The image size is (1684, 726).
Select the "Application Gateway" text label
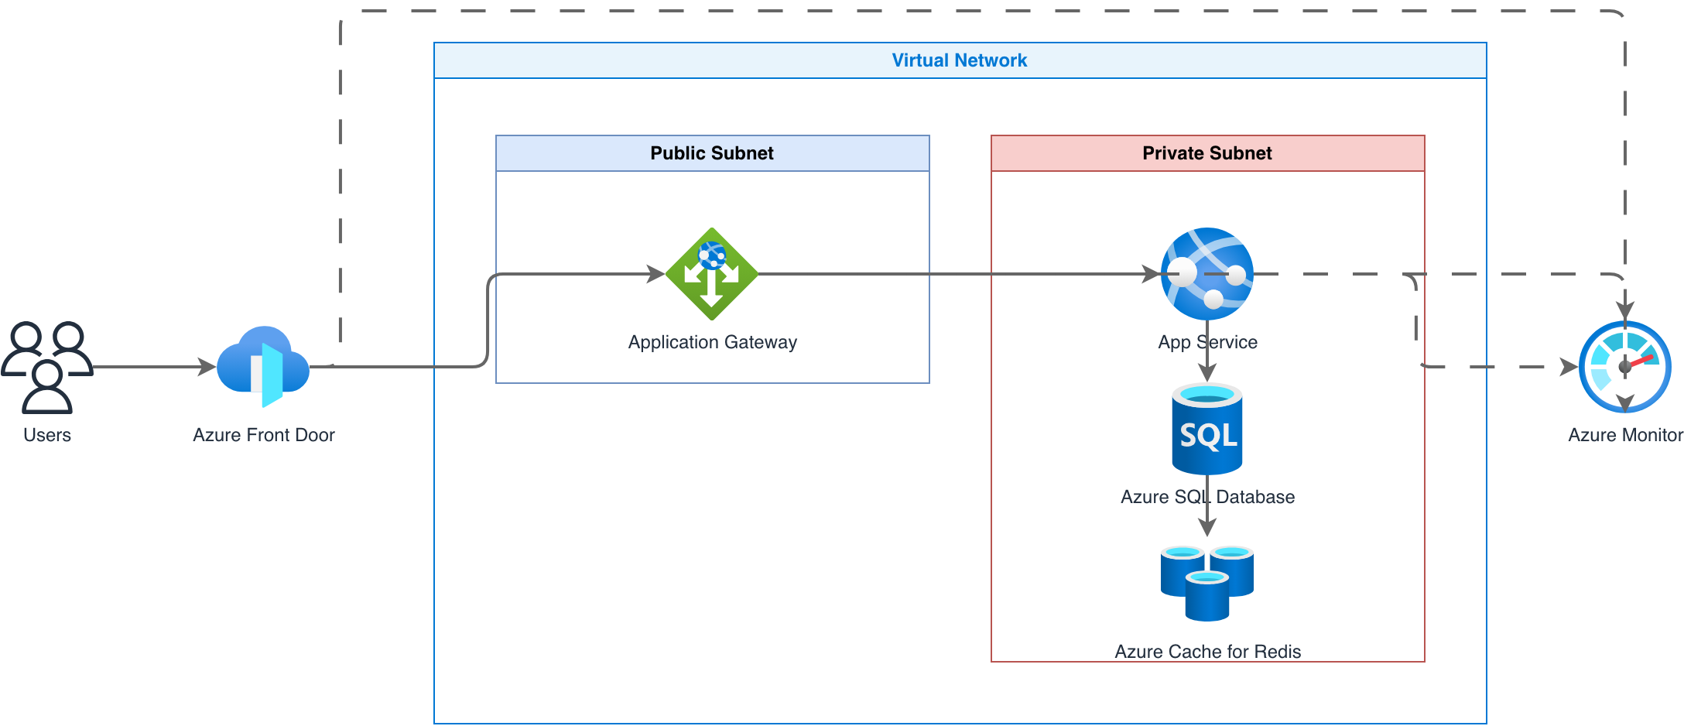coord(713,342)
